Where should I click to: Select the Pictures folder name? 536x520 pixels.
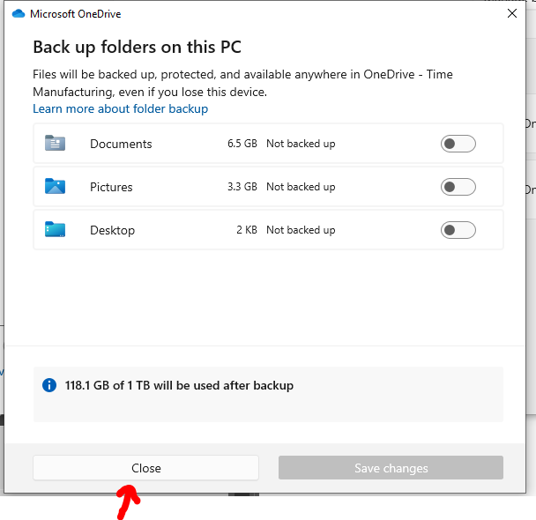(111, 187)
